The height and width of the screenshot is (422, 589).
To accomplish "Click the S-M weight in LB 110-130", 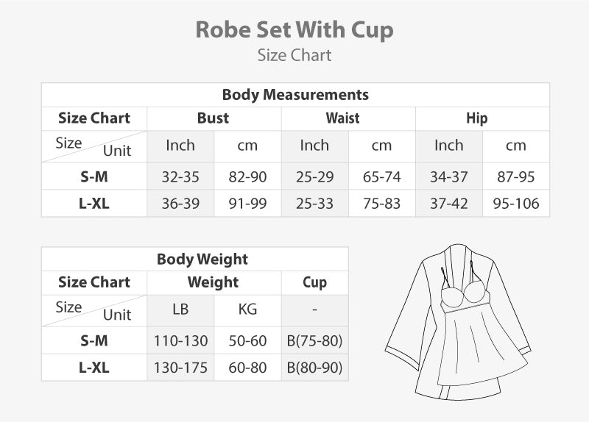I will point(180,341).
